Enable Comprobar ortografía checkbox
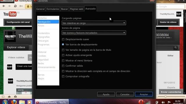The image size is (186, 104). point(63,76)
